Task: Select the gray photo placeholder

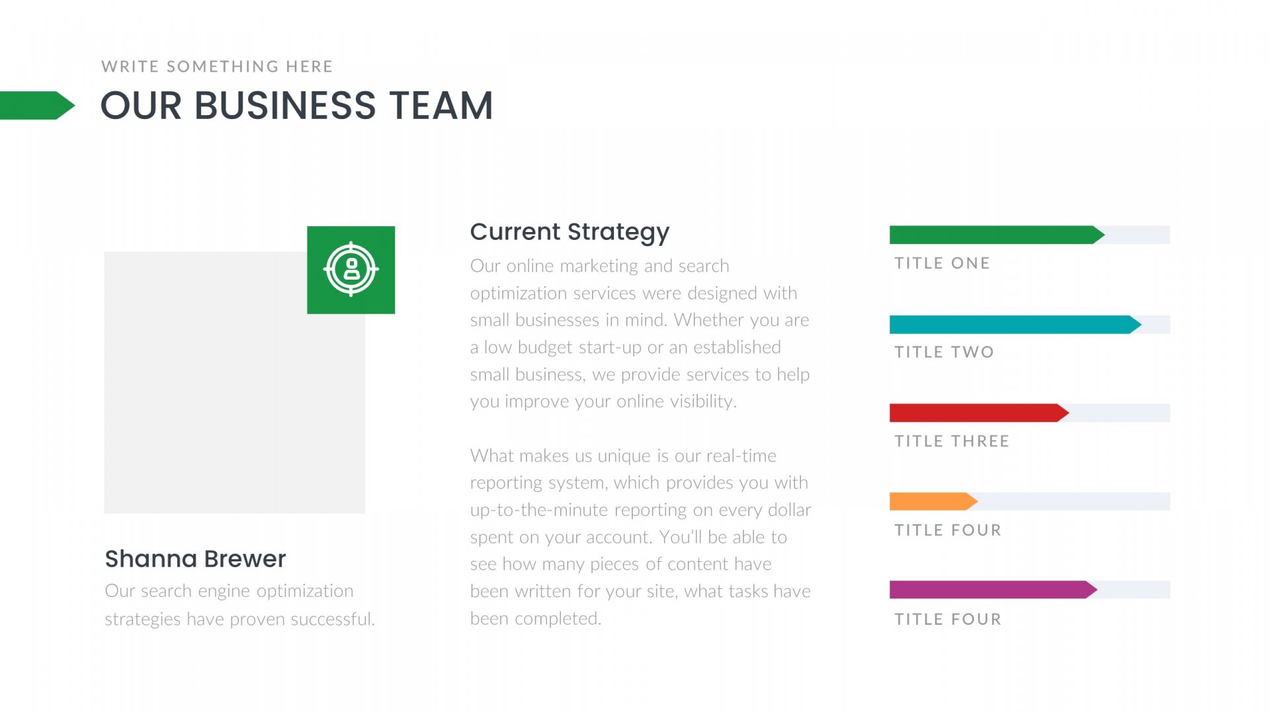Action: (234, 382)
